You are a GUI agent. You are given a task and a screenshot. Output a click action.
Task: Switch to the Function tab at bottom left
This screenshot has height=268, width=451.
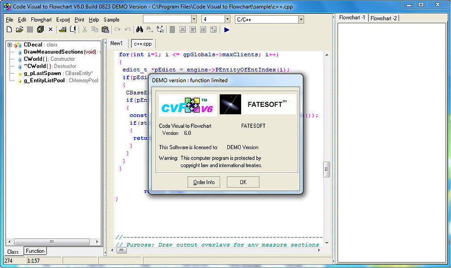coord(35,251)
